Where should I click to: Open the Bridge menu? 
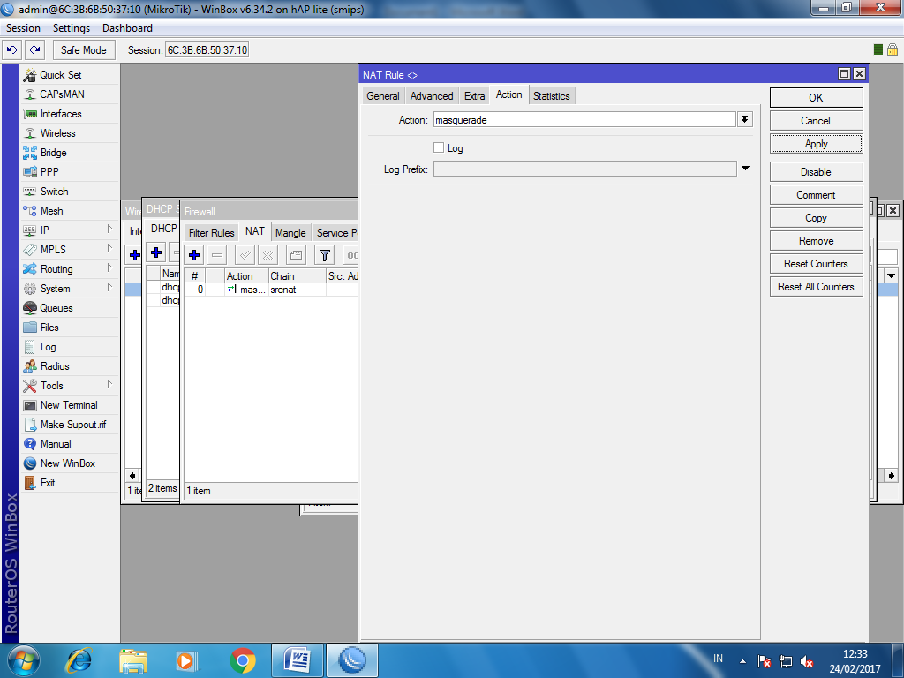(x=70, y=153)
